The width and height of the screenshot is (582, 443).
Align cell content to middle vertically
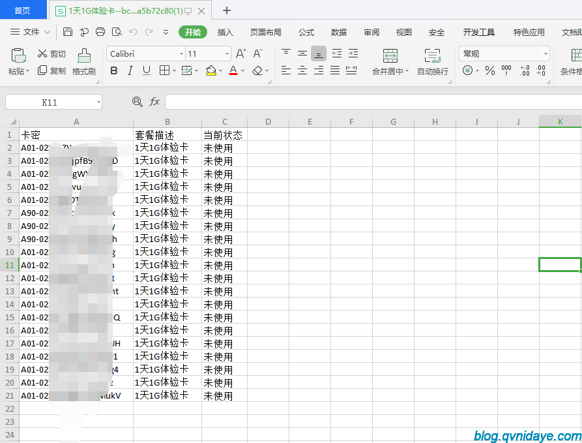[302, 53]
